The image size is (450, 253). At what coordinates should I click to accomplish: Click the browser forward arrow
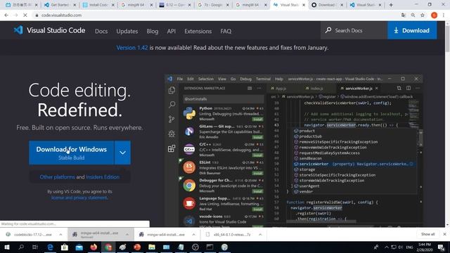click(x=15, y=15)
